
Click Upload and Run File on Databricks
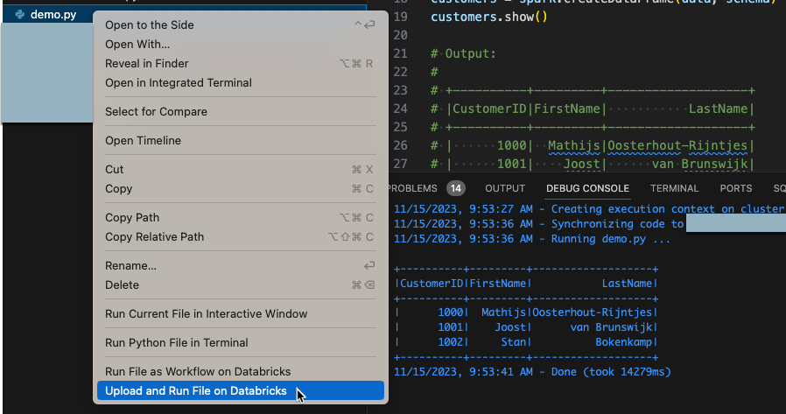click(x=195, y=391)
